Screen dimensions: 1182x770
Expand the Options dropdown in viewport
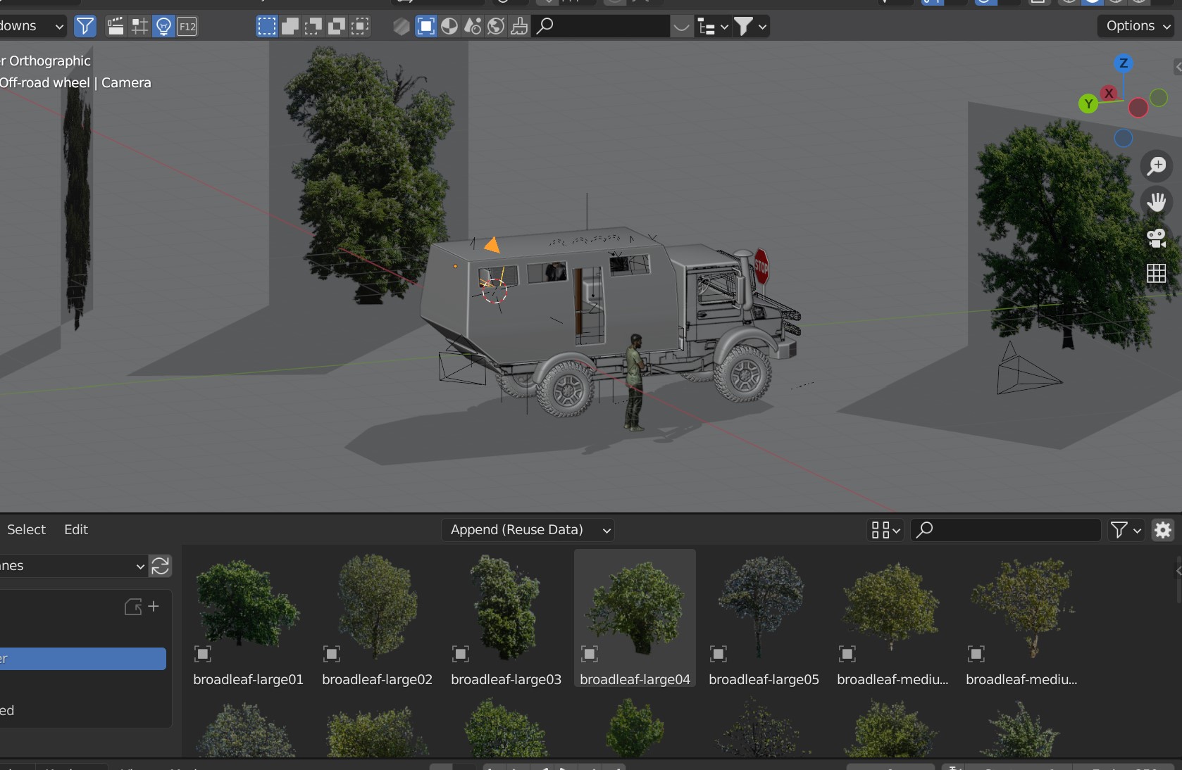pos(1138,26)
